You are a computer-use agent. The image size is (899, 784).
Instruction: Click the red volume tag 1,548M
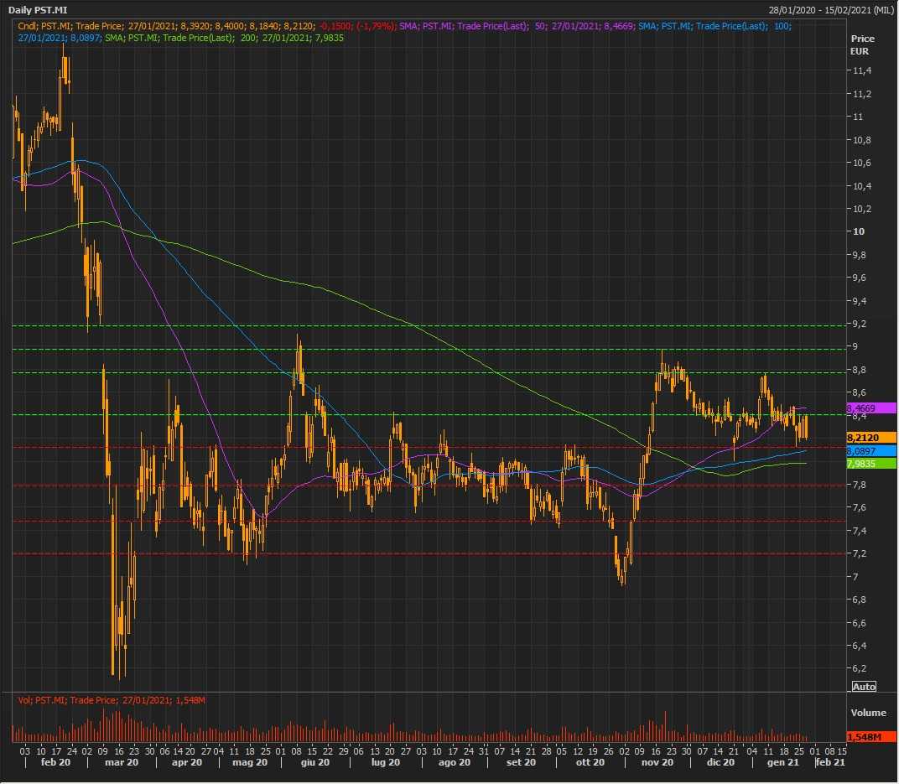872,737
